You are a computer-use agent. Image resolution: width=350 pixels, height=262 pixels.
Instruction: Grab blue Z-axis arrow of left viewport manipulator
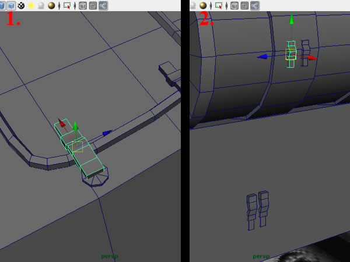click(x=107, y=133)
